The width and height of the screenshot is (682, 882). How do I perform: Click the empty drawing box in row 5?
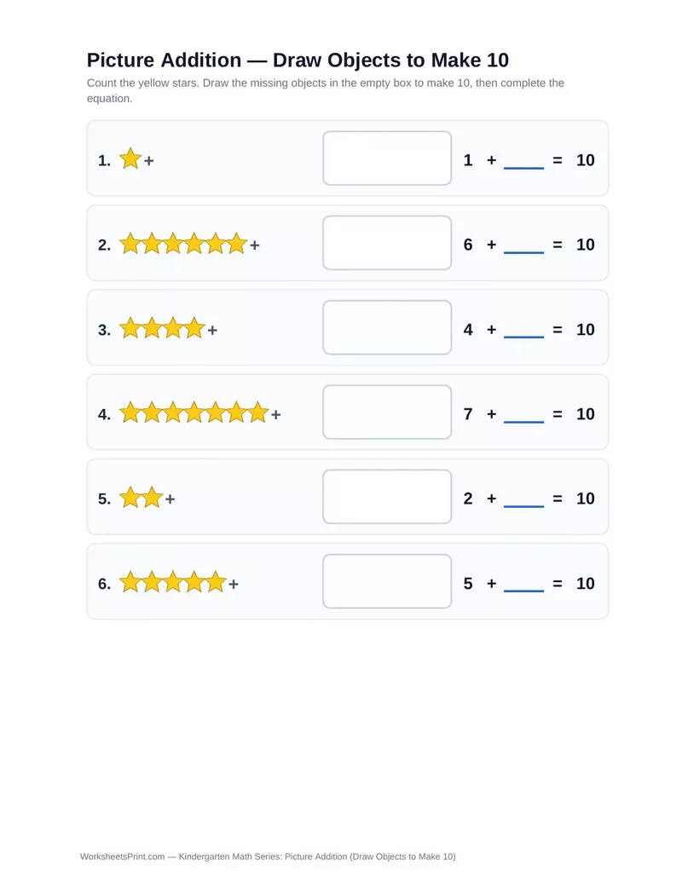(387, 497)
